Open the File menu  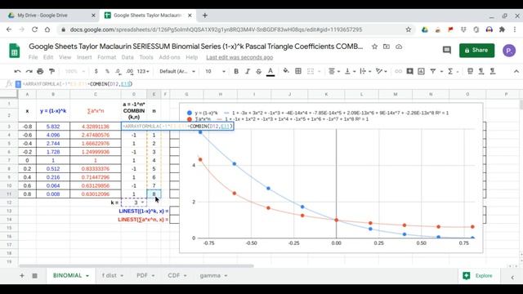point(33,57)
